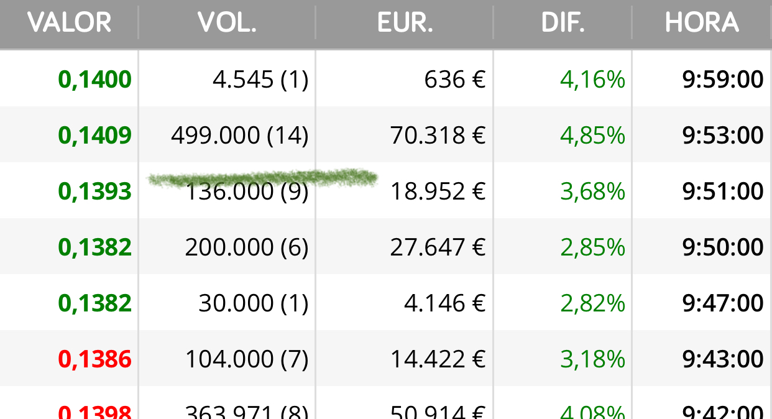Viewport: 772px width, 419px height.
Task: Click the volume 30.000 (1) cell
Action: click(254, 303)
